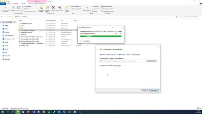Image resolution: width=202 pixels, height=114 pixels.
Task: Switch to the Ansicht ribbon tab
Action: click(x=23, y=4)
